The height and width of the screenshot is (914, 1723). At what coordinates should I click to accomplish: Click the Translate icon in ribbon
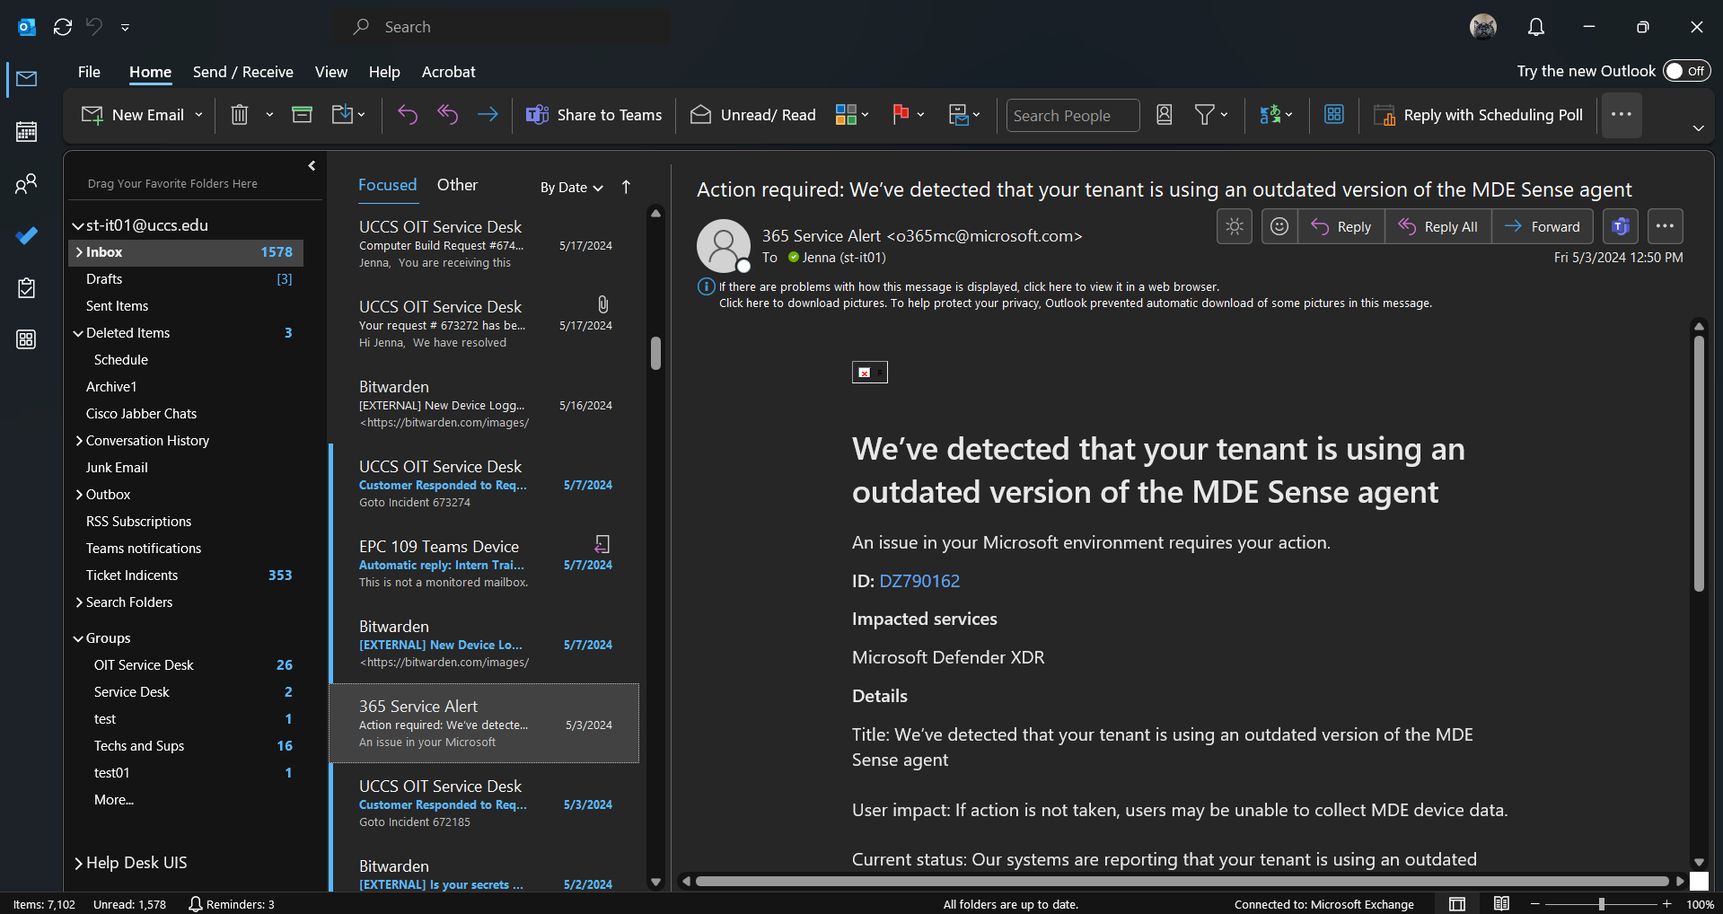[x=1270, y=115]
